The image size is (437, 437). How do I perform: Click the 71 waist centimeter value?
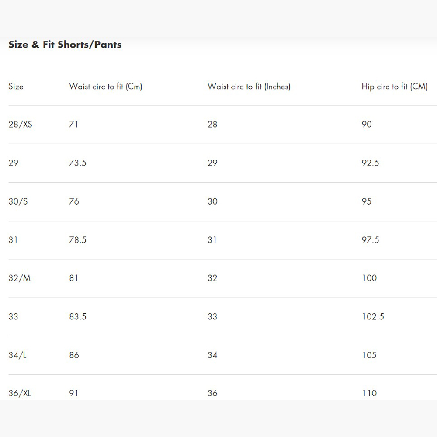point(74,125)
